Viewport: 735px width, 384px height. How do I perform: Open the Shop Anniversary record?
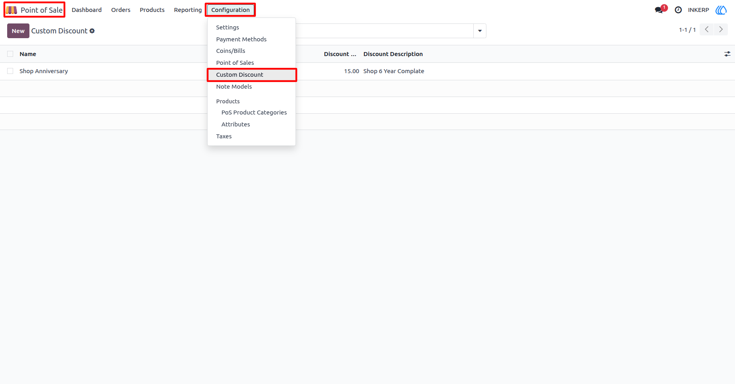[44, 71]
